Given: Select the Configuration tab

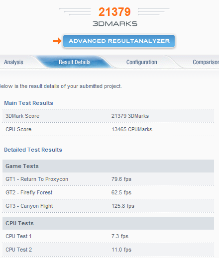Looking at the screenshot, I should pyautogui.click(x=141, y=62).
